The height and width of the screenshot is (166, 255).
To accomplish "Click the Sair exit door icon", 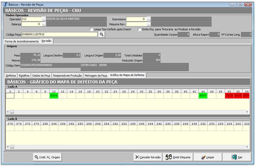I will pyautogui.click(x=234, y=157).
